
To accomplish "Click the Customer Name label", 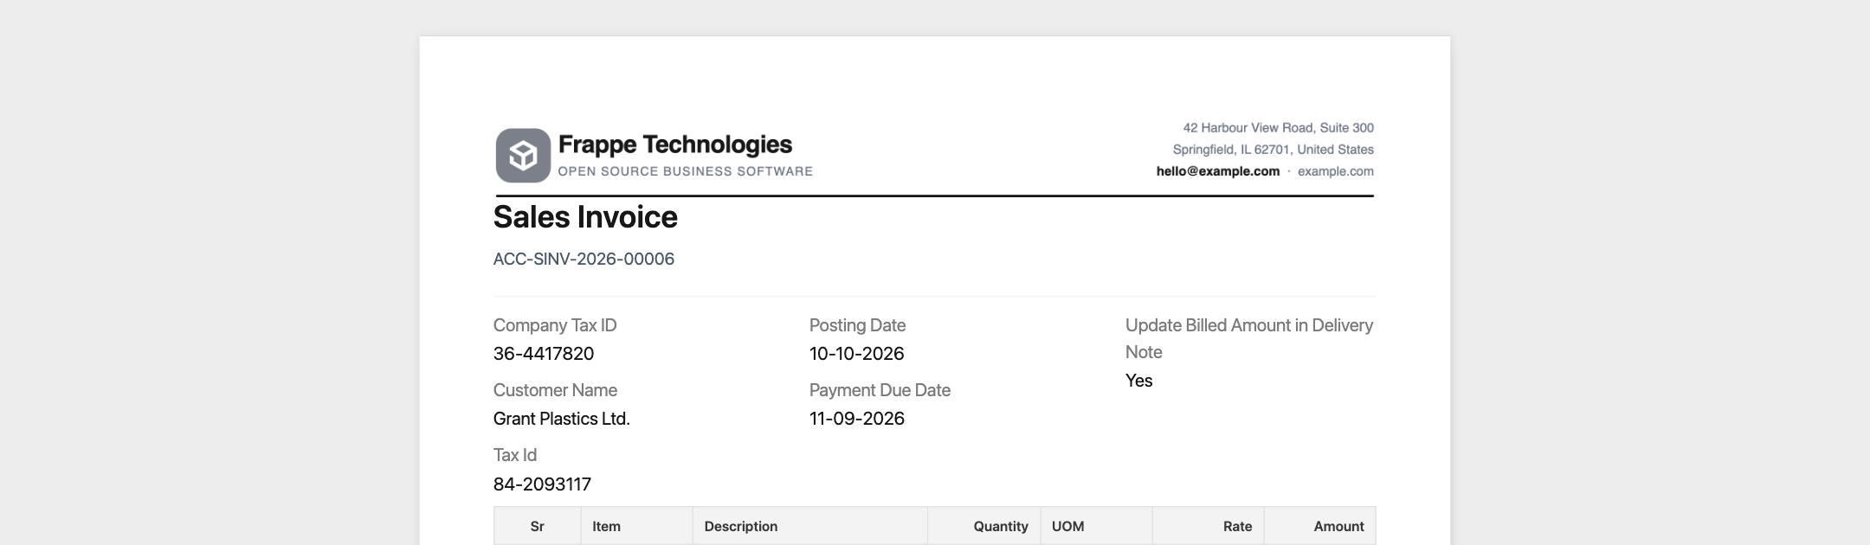I will [x=555, y=390].
